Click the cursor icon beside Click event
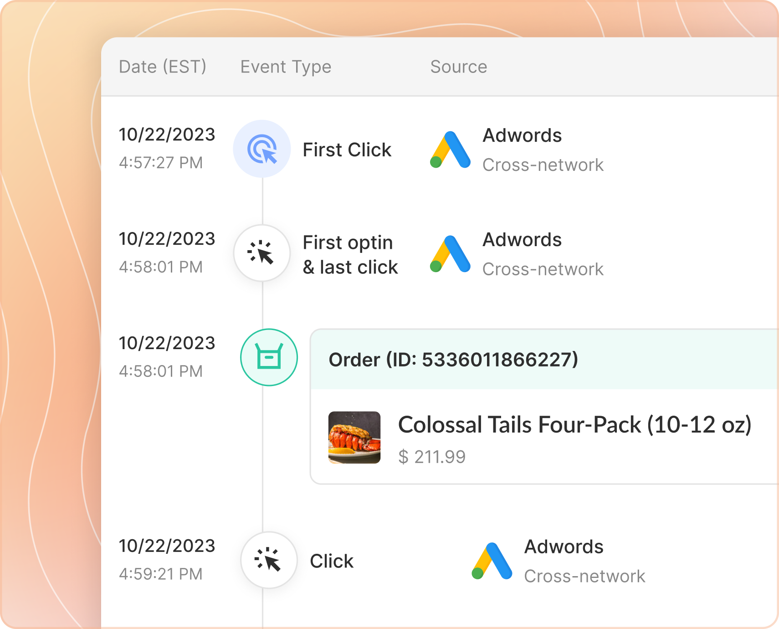The height and width of the screenshot is (629, 779). [x=269, y=560]
